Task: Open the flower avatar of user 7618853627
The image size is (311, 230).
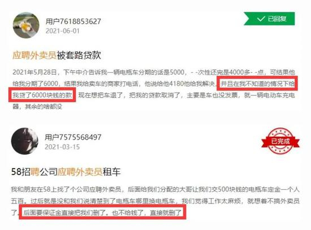Action: 26,25
